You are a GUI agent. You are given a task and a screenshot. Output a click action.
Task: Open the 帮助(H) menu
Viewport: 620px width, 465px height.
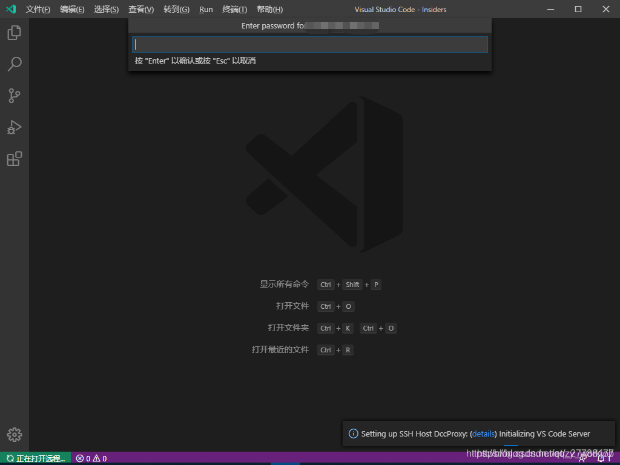click(x=269, y=10)
